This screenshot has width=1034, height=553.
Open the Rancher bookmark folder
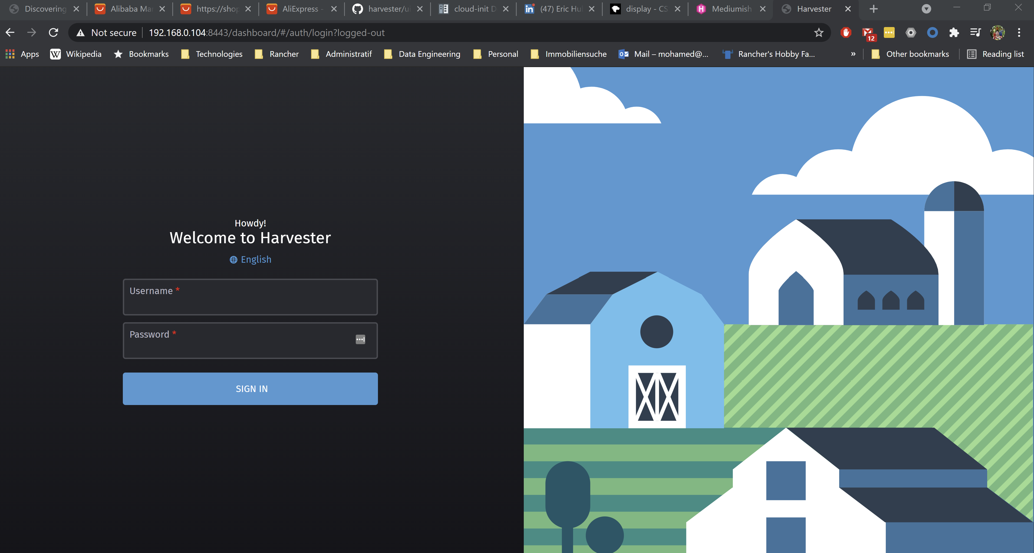pyautogui.click(x=277, y=54)
